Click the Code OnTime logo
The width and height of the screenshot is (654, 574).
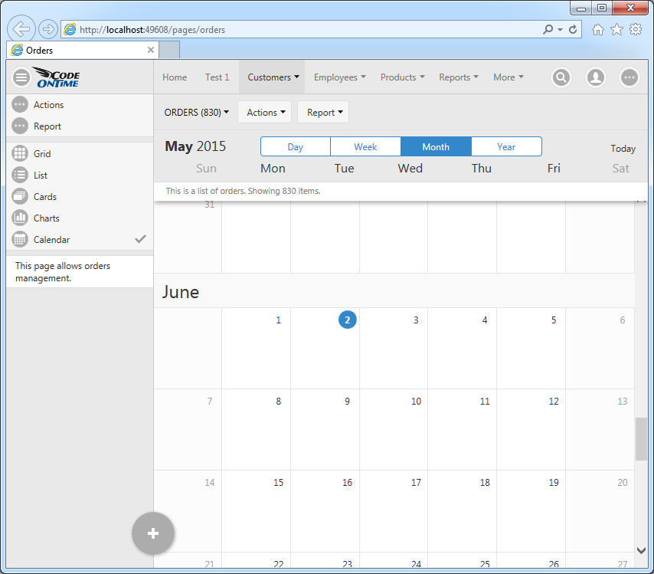[x=57, y=77]
